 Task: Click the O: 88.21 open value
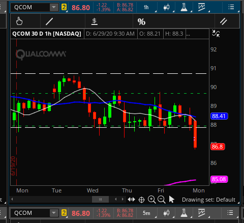(x=150, y=34)
